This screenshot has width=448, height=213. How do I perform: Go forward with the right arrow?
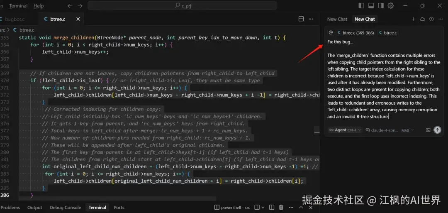80,6
